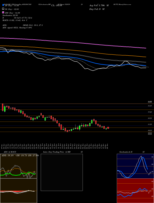Click the last red candlestick on the chart

click(108, 128)
